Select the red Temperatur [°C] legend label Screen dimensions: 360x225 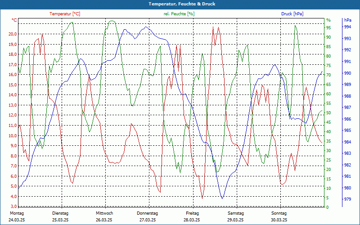65,14
